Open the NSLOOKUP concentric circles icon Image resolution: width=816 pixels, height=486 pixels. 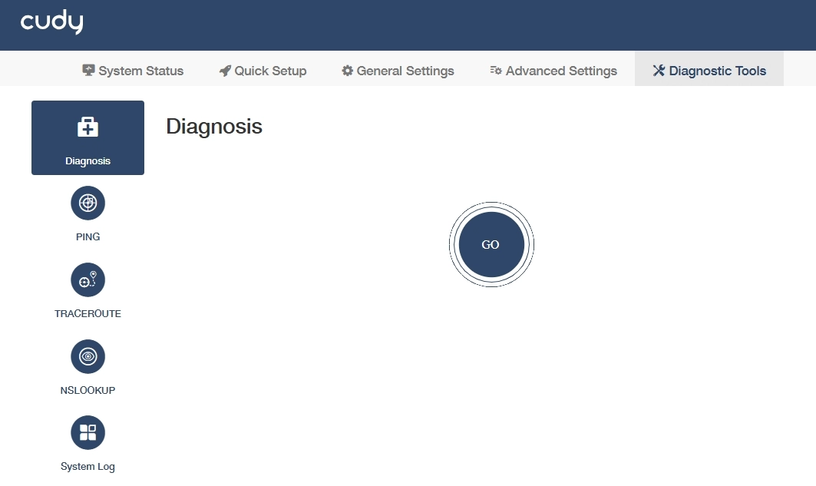88,356
